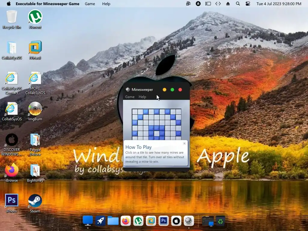Open the Game menu inside the Minesweeper window
This screenshot has height=231, width=308.
(x=130, y=97)
